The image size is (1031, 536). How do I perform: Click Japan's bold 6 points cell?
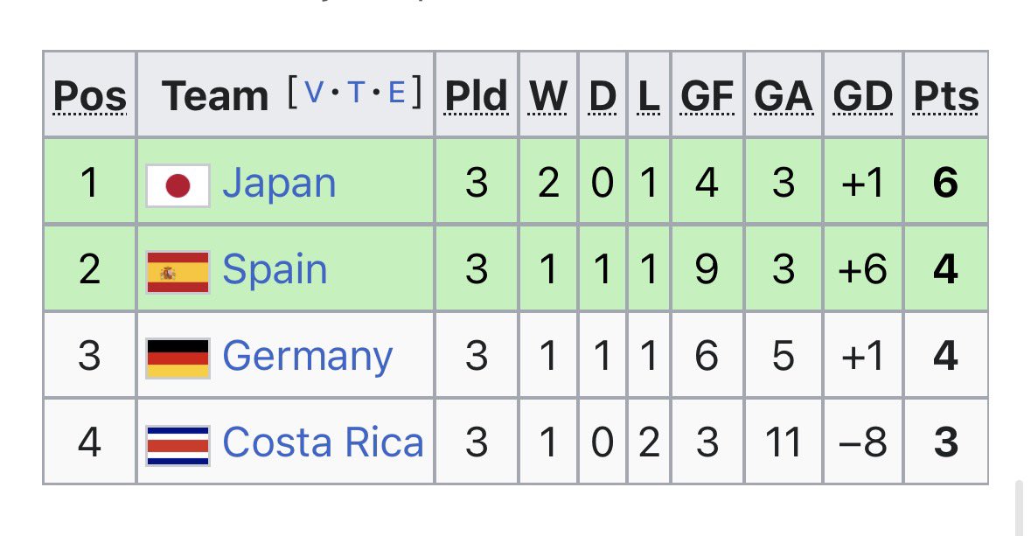[945, 182]
